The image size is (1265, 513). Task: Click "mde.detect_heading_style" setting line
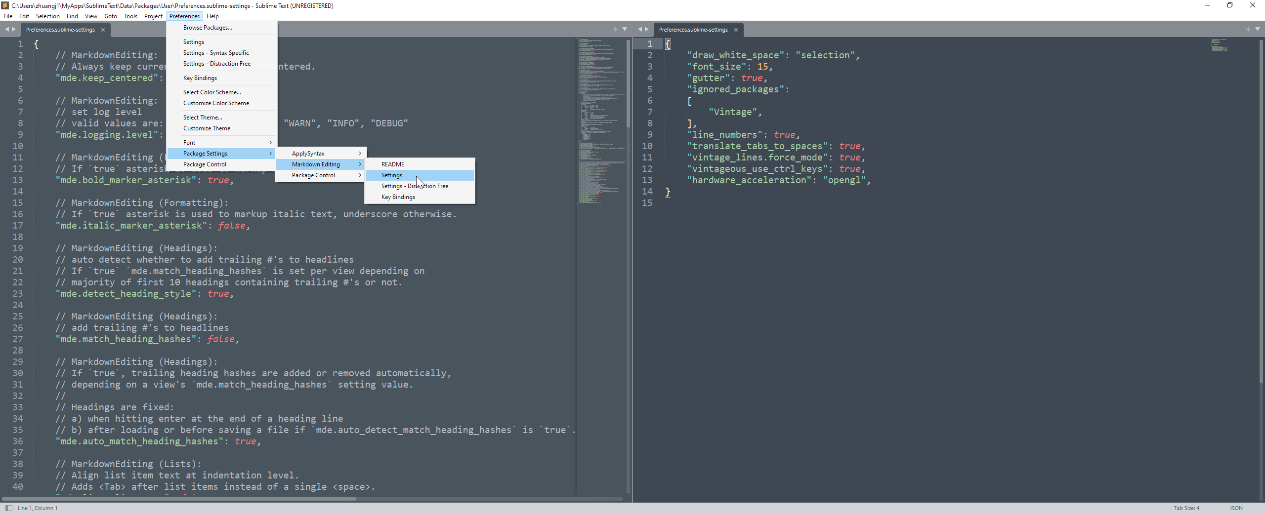144,294
